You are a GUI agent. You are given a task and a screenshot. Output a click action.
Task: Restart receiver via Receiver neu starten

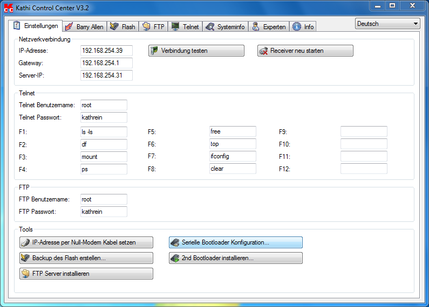coord(305,51)
